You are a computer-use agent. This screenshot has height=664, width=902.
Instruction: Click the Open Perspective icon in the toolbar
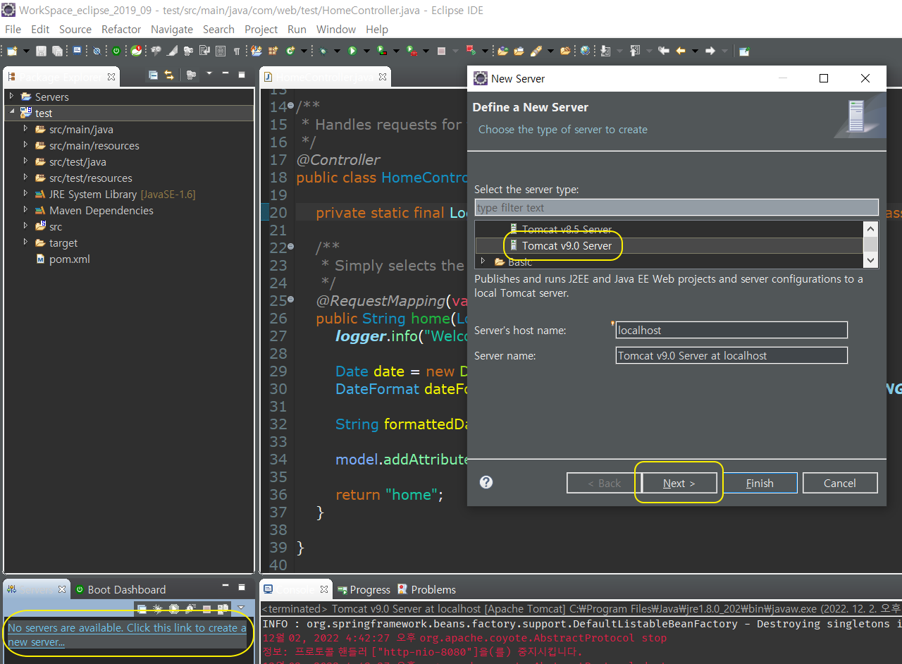click(744, 51)
